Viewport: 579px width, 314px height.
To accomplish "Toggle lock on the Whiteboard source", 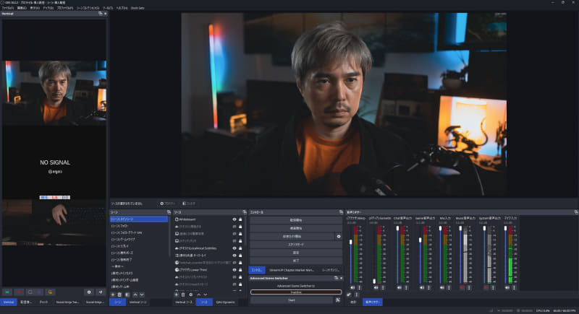I will (240, 219).
